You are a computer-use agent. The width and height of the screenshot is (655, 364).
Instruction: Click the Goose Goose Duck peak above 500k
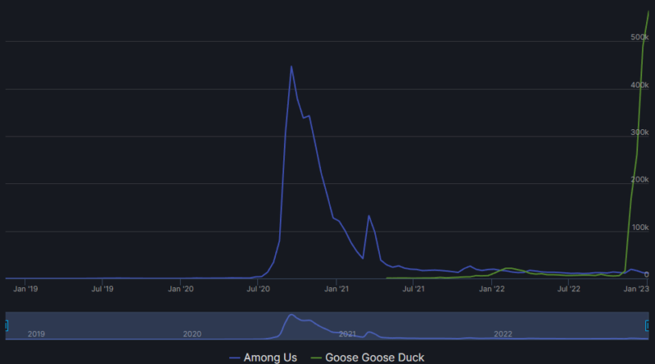point(648,11)
